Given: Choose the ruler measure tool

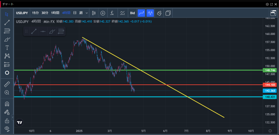Looking at the screenshot, I should tap(7, 84).
